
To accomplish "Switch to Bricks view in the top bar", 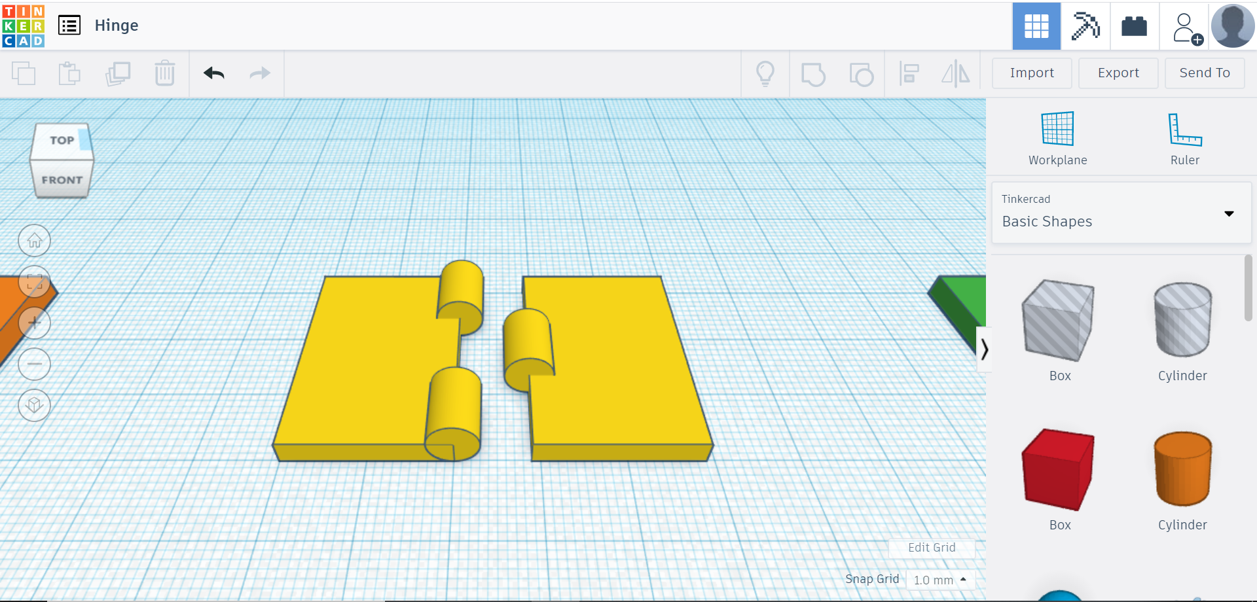I will (x=1133, y=26).
